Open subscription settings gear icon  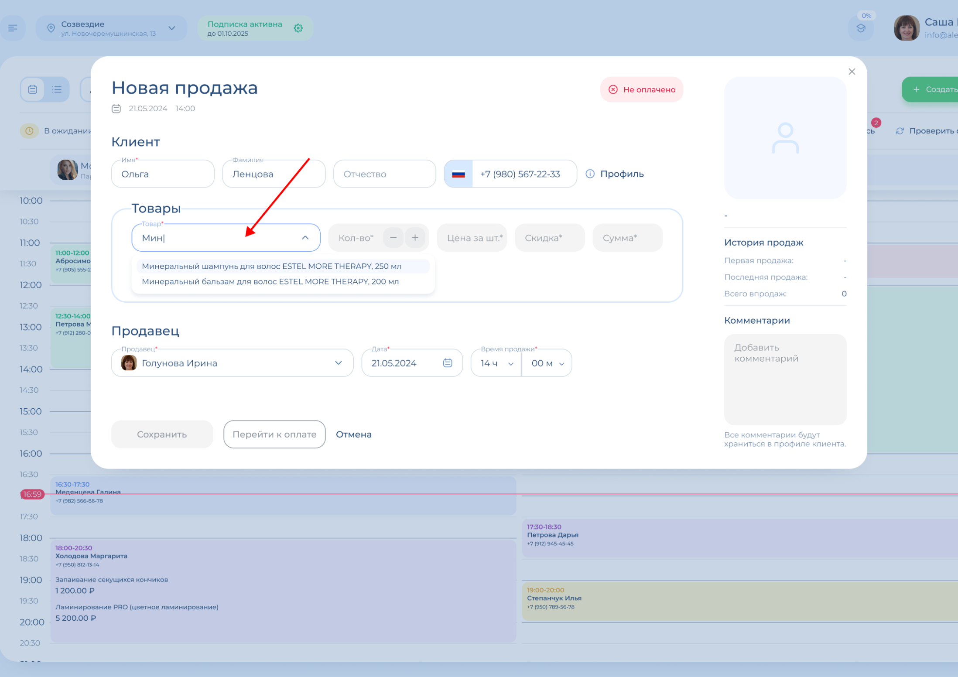298,28
